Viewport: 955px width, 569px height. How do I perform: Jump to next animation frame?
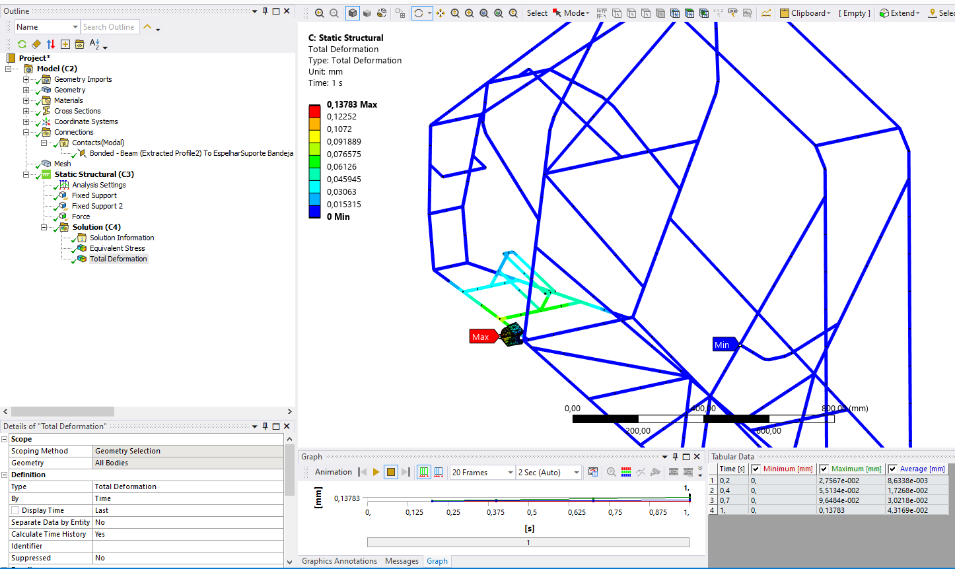pyautogui.click(x=406, y=472)
